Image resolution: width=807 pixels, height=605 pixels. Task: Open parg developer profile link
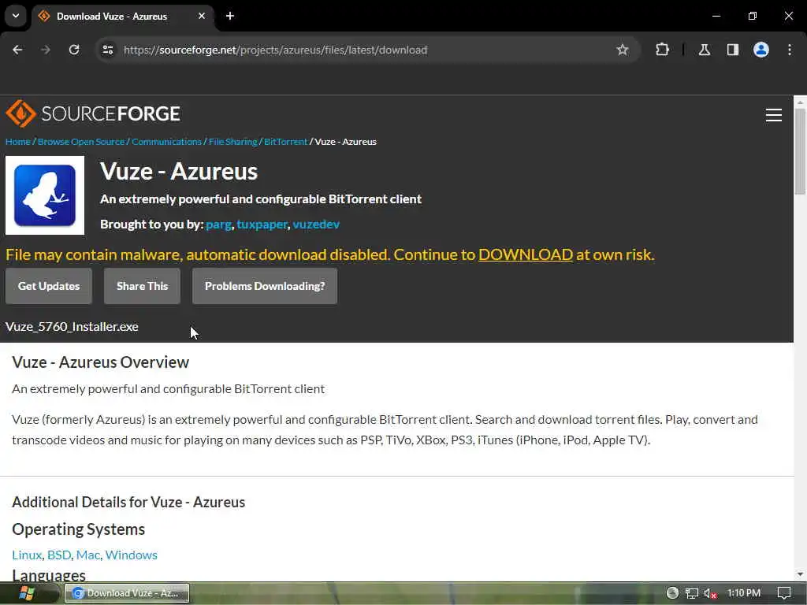[x=218, y=225]
